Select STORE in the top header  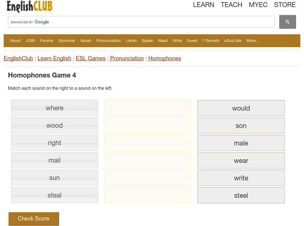coord(285,5)
